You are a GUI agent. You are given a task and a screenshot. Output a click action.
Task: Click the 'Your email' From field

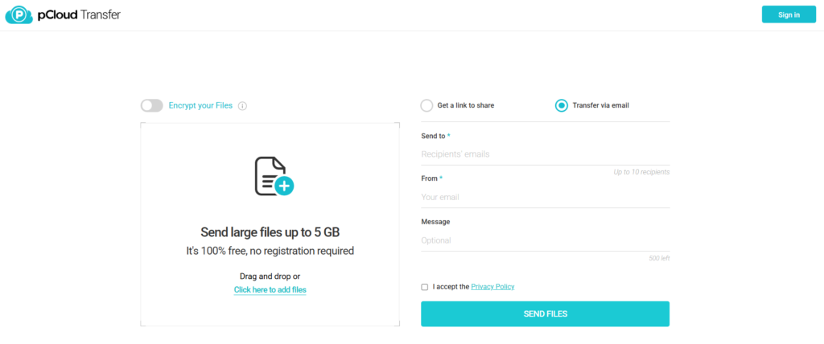(545, 197)
